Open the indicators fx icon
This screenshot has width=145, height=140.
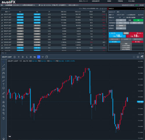[27, 57]
